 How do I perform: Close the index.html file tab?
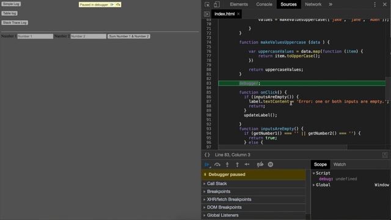(238, 14)
